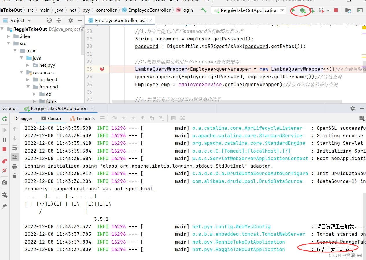Step out using the up-arrow debugger icon

click(143, 118)
